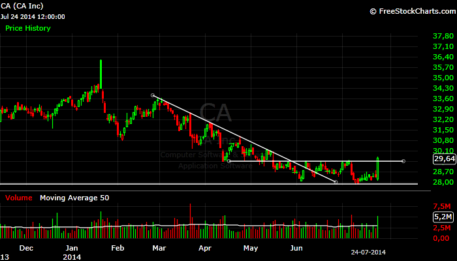Select the latest green volume bar

(378, 227)
